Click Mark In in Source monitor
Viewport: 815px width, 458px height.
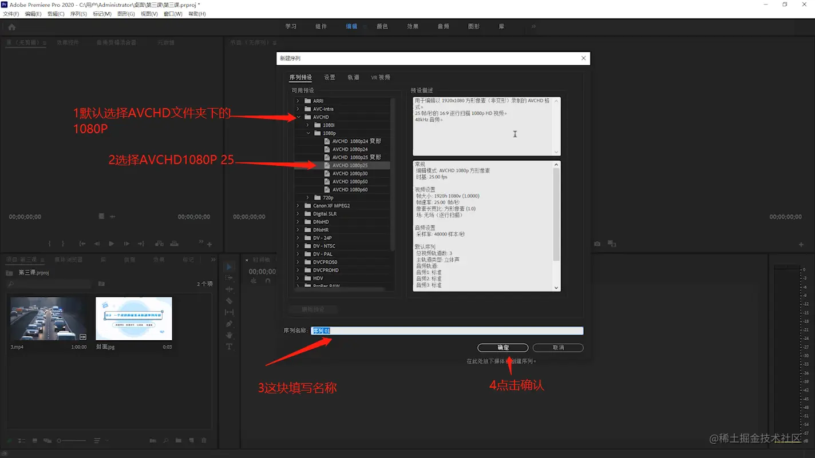click(x=50, y=244)
